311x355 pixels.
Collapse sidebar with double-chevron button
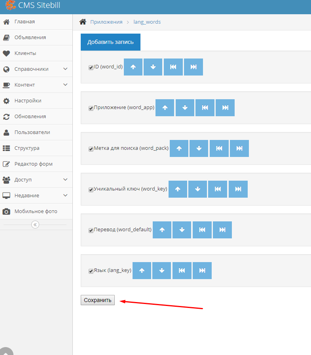(x=35, y=225)
